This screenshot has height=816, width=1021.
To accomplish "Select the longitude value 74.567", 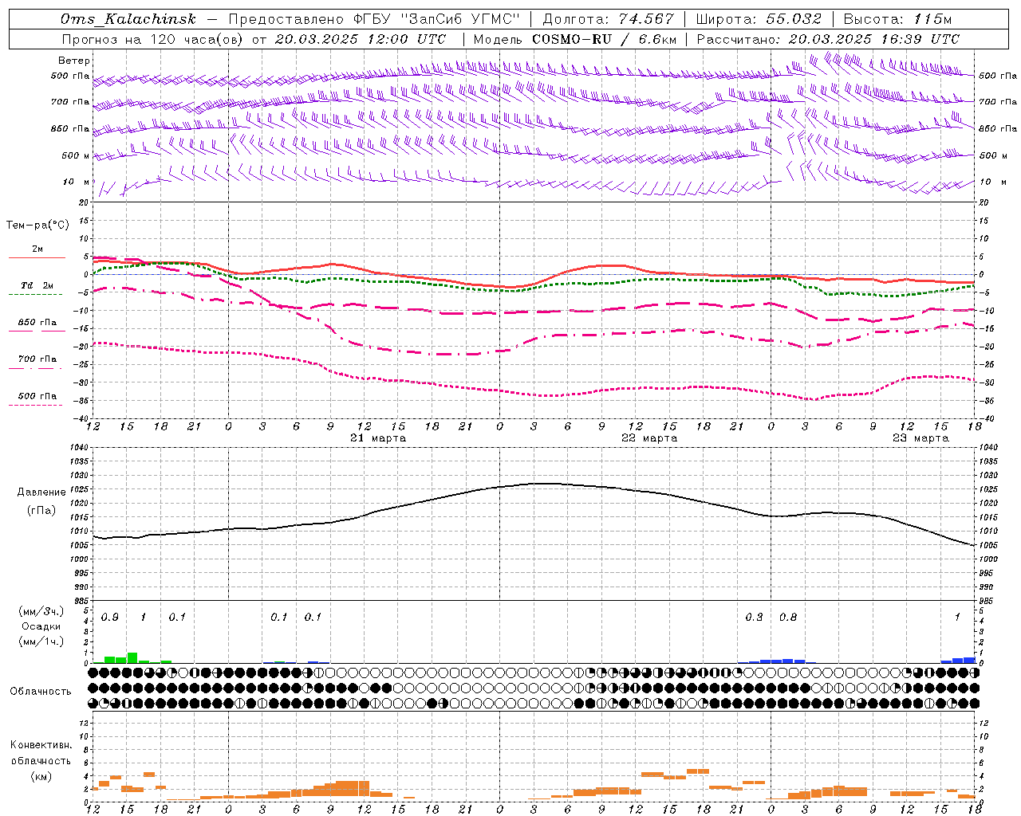I will click(645, 19).
